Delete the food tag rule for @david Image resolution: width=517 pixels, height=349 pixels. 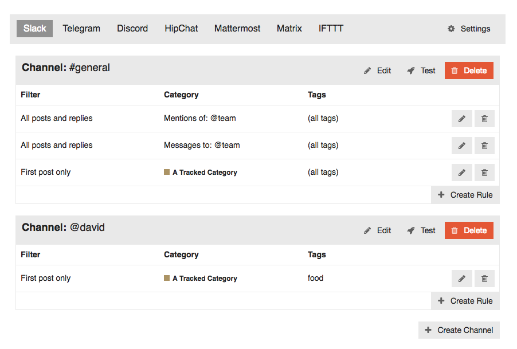tap(484, 279)
